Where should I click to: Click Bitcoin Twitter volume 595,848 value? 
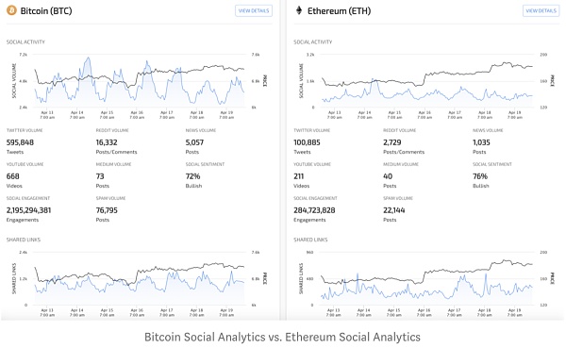pyautogui.click(x=20, y=142)
